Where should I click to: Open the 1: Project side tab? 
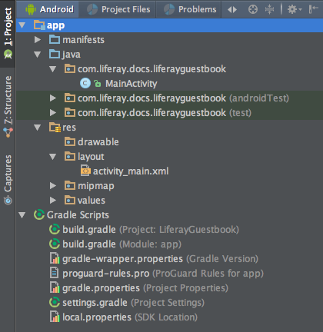coord(8,33)
